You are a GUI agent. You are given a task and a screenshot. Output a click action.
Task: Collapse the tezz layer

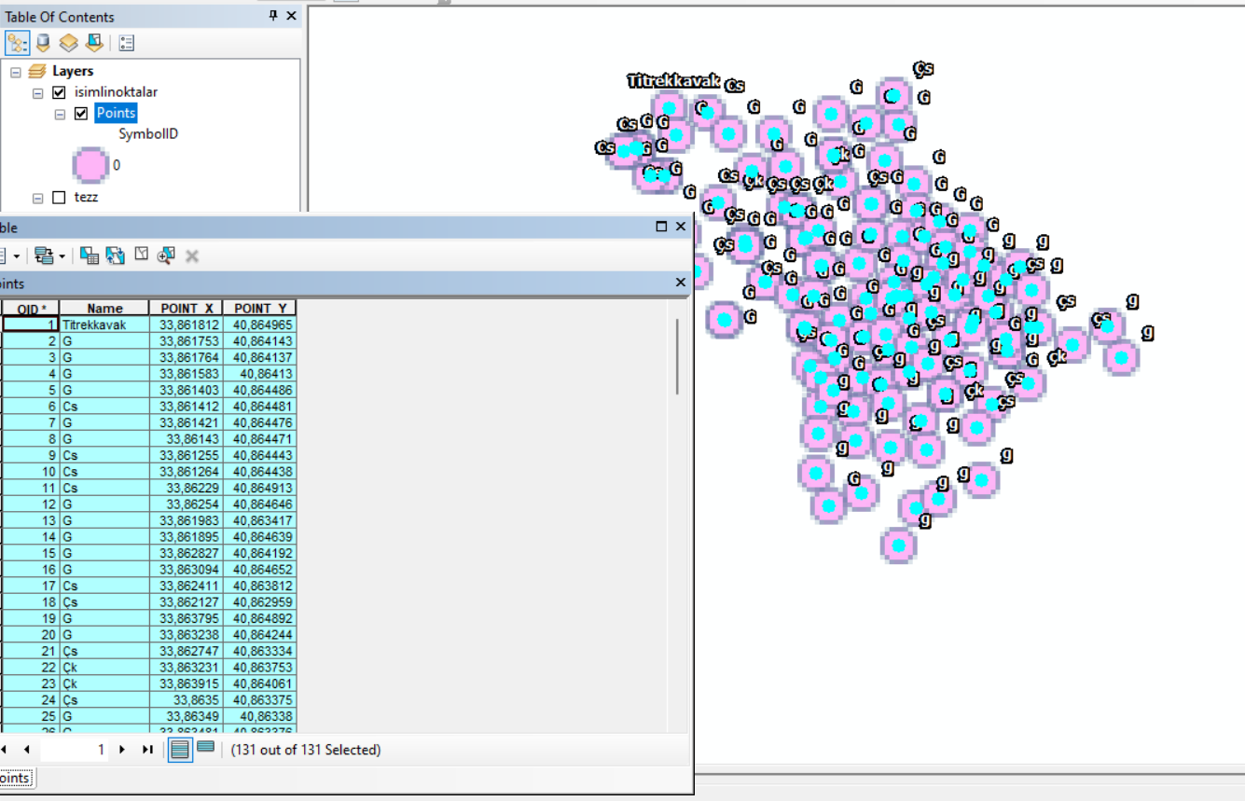tap(38, 199)
